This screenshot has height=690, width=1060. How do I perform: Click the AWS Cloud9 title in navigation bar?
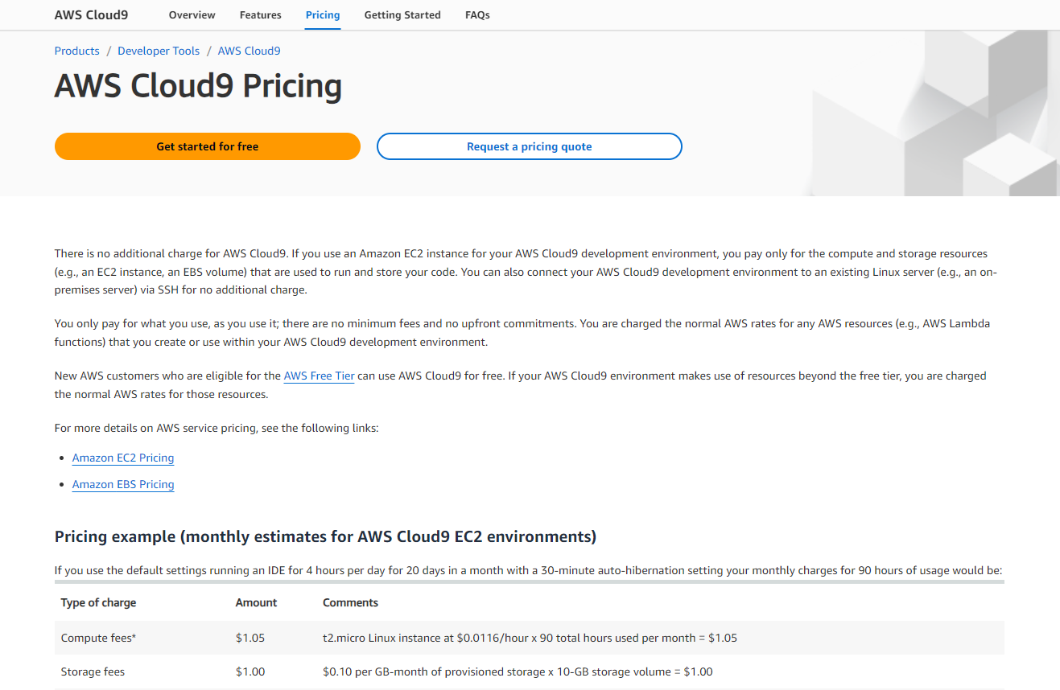click(91, 14)
